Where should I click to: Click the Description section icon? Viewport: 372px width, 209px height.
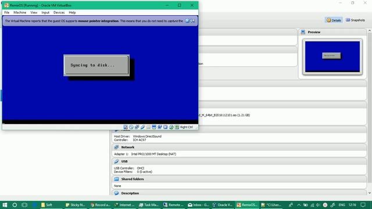116,193
